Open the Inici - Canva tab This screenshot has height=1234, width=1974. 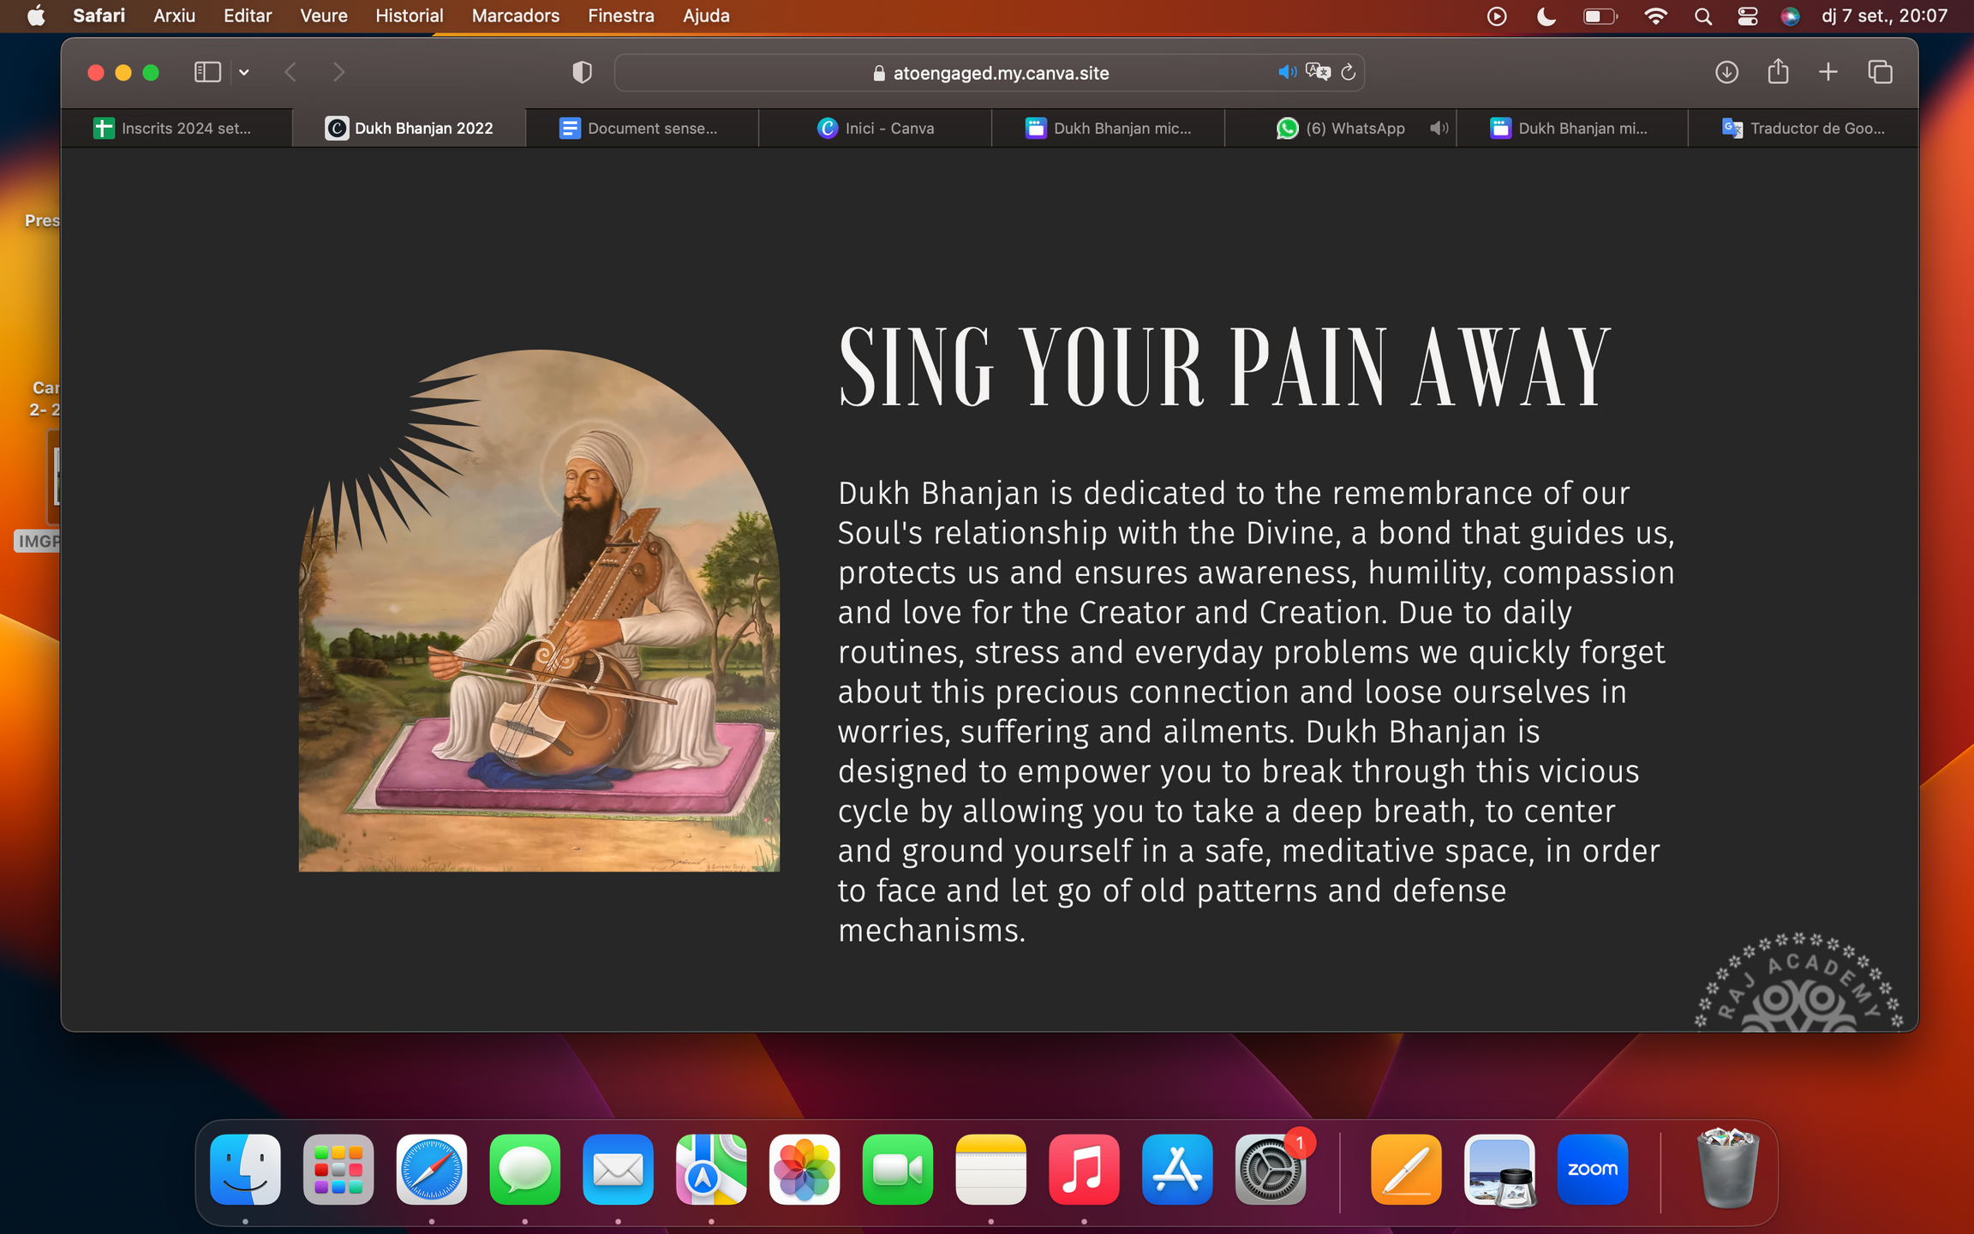coord(875,129)
